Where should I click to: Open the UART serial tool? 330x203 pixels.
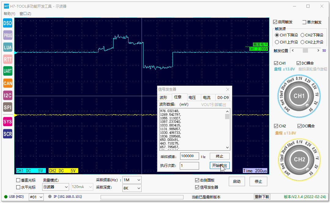click(7, 71)
